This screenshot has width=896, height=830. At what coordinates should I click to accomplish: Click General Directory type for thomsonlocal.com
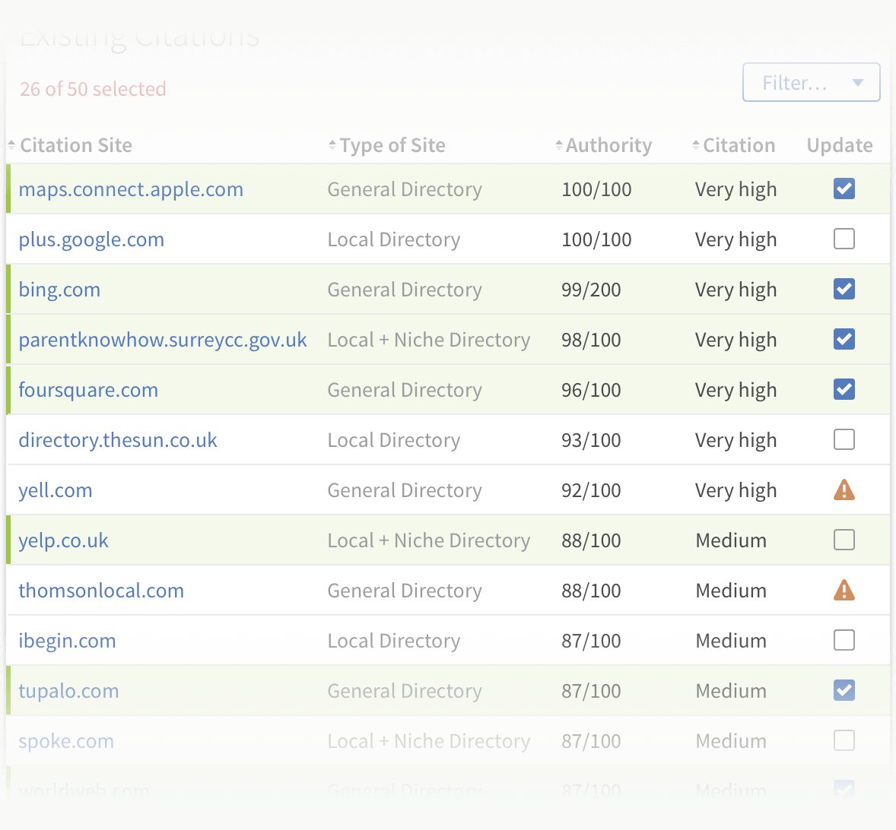tap(405, 591)
